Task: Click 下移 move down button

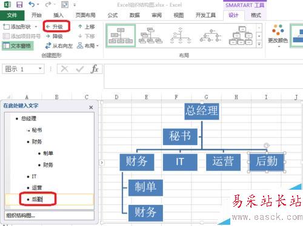Action: [87, 36]
